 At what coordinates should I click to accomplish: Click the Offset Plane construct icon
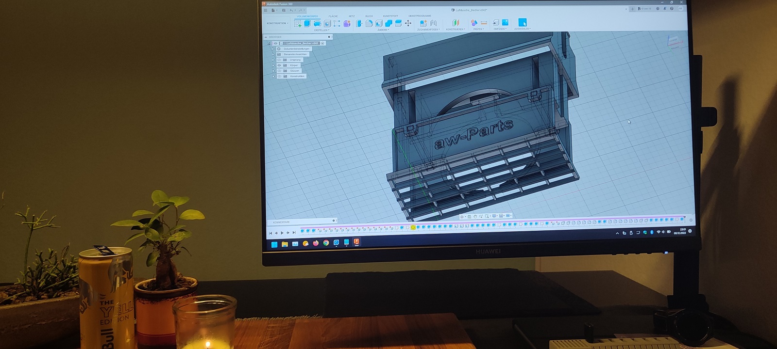pyautogui.click(x=456, y=22)
